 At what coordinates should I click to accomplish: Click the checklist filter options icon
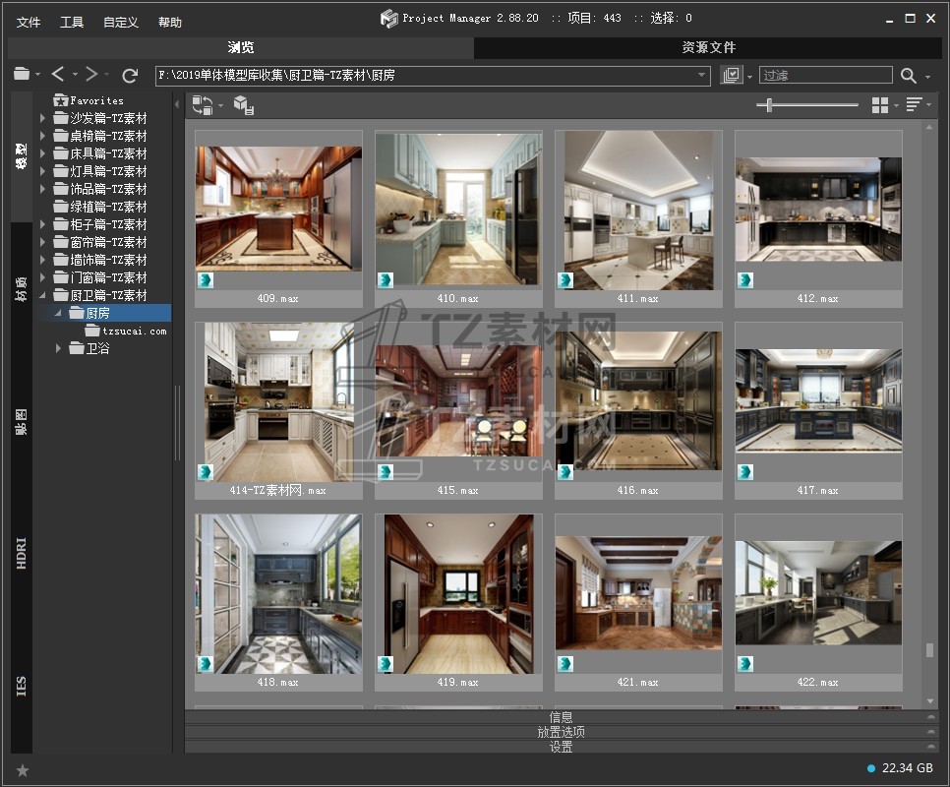pyautogui.click(x=731, y=76)
